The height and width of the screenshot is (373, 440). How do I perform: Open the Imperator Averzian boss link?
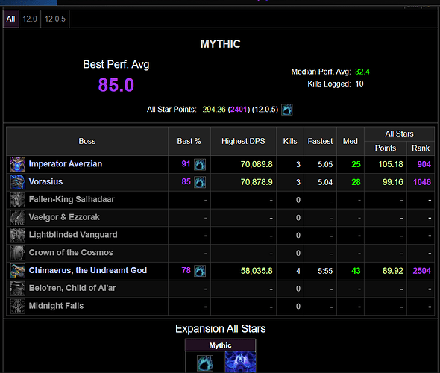click(66, 164)
